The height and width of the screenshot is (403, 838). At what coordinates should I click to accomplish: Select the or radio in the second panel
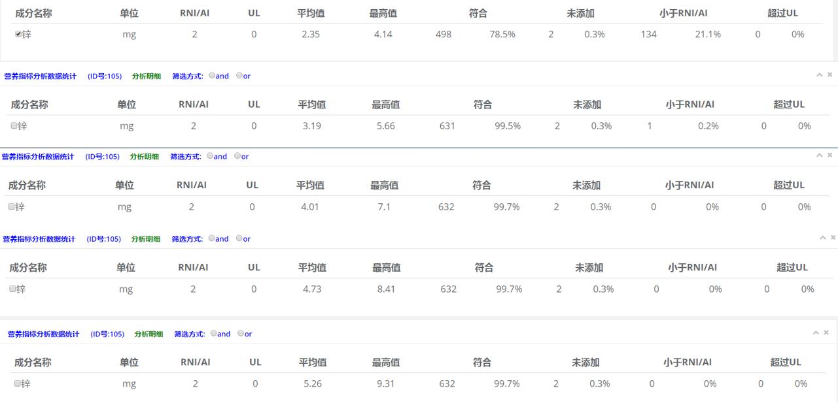point(239,157)
